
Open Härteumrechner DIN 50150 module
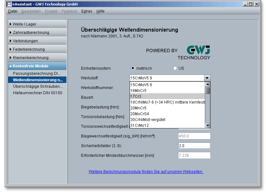pos(37,93)
